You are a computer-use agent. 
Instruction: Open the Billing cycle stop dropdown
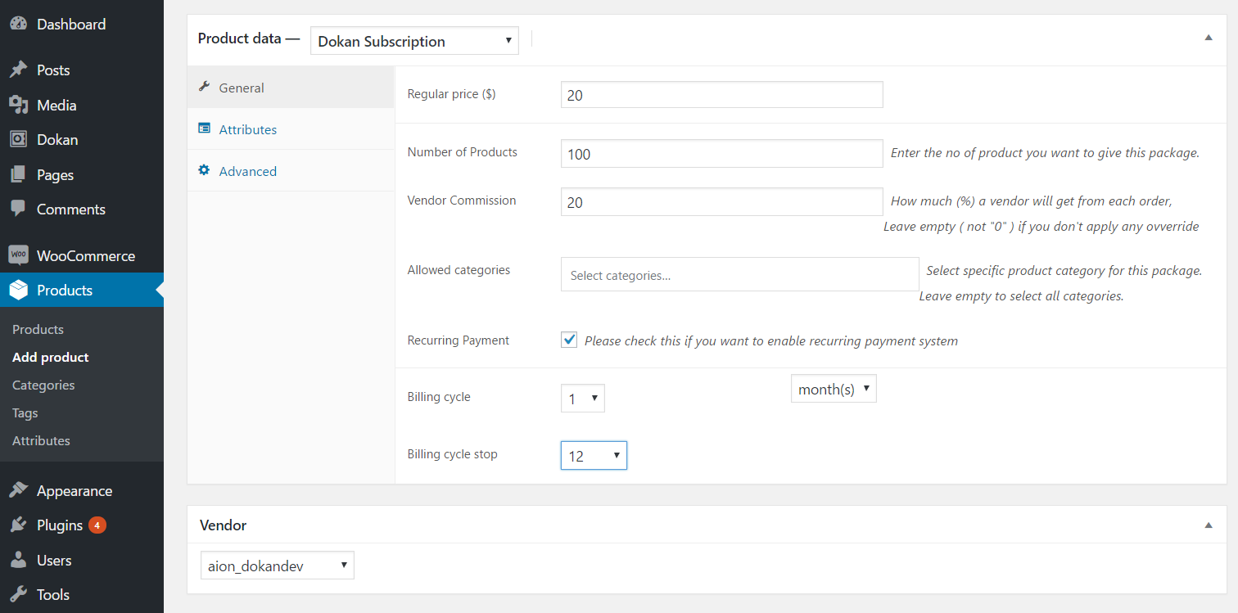click(x=594, y=455)
